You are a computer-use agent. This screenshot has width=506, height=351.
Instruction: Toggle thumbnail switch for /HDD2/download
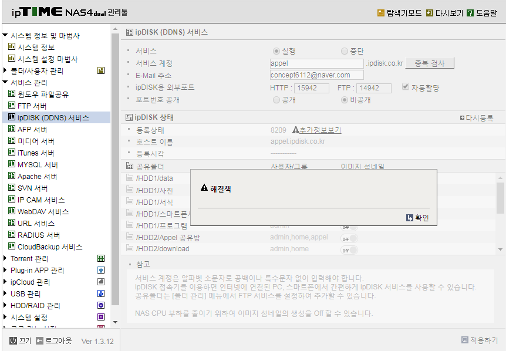click(x=349, y=250)
